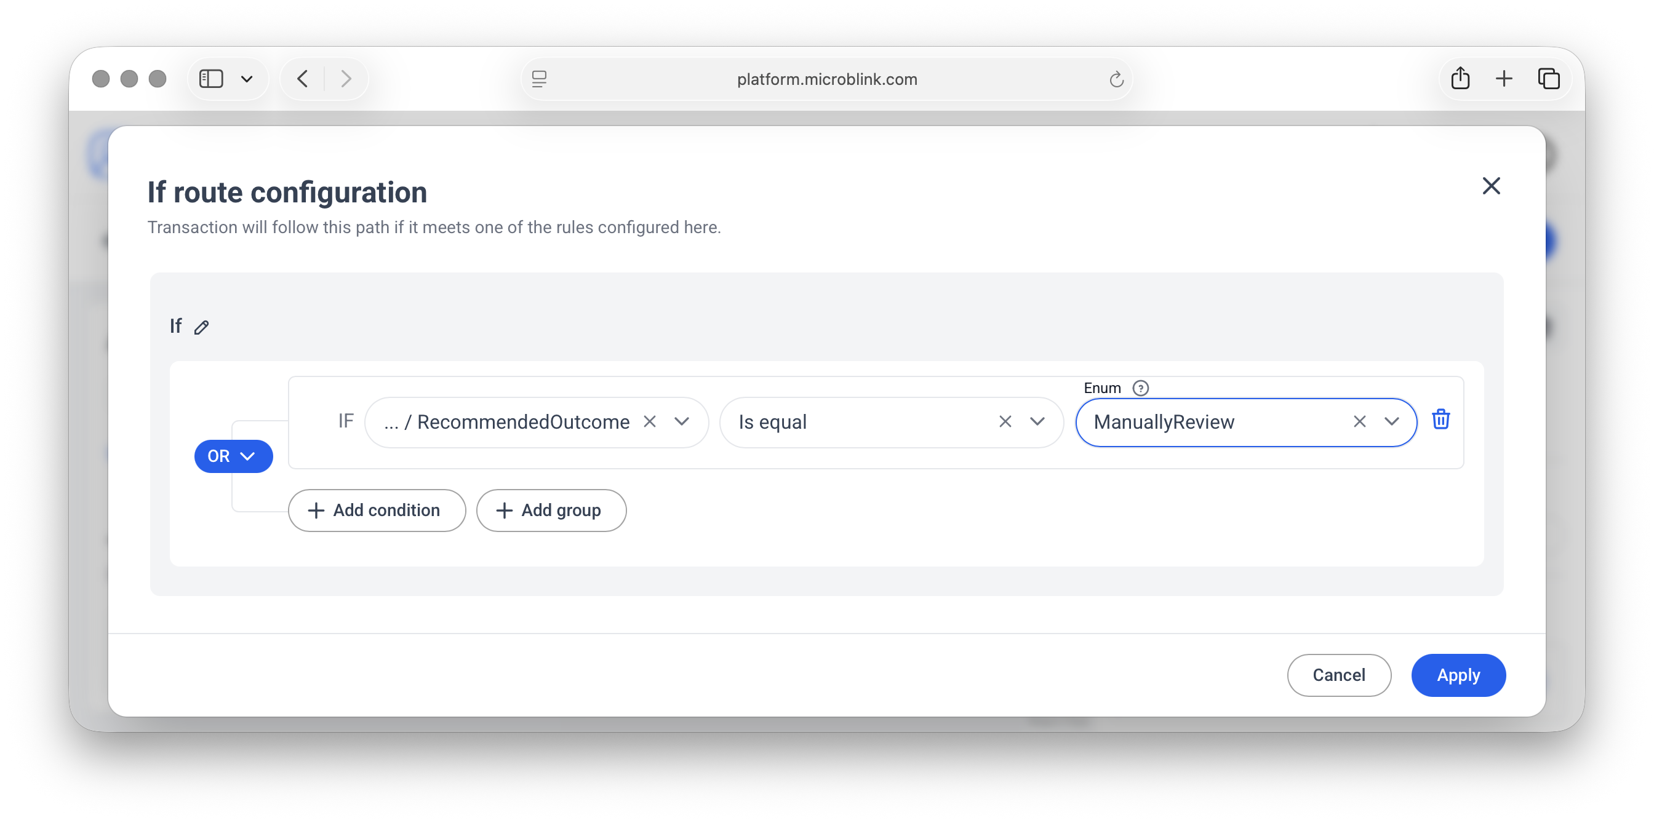Click the pencil icon next to If
This screenshot has width=1654, height=823.
[202, 327]
